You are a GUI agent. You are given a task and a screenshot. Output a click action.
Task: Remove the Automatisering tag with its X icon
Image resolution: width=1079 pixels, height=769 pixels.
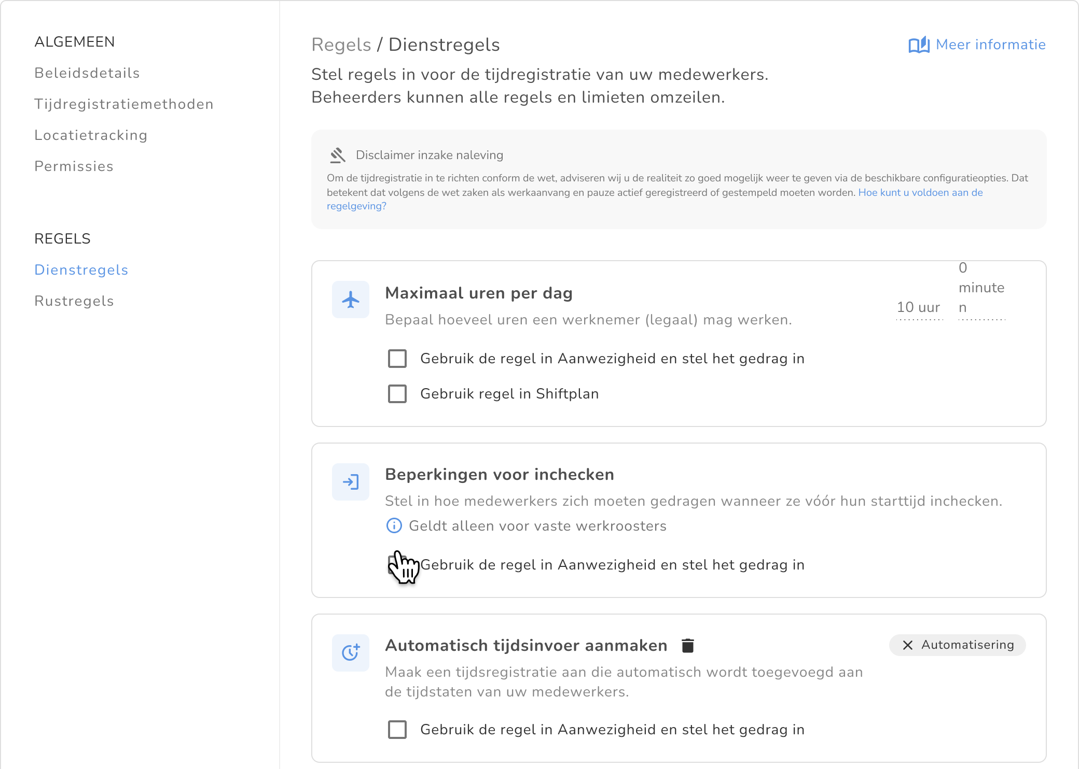[908, 645]
